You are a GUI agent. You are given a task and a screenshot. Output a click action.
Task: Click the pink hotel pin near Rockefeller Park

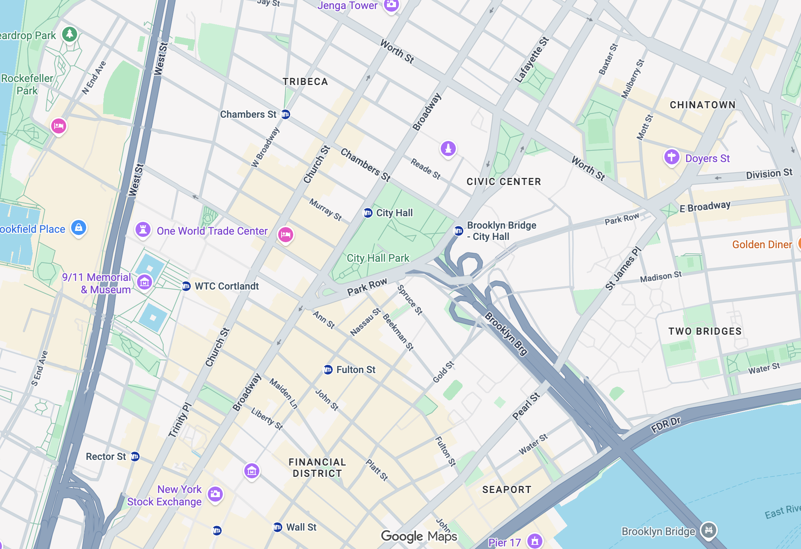(x=59, y=126)
